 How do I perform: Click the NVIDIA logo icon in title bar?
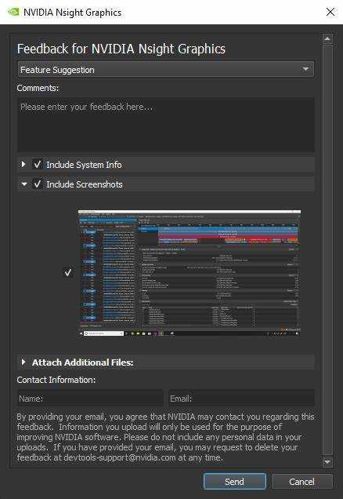pos(13,12)
